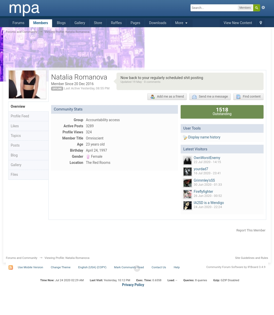The width and height of the screenshot is (274, 315).
Task: Click the Display name history link
Action: point(204,137)
